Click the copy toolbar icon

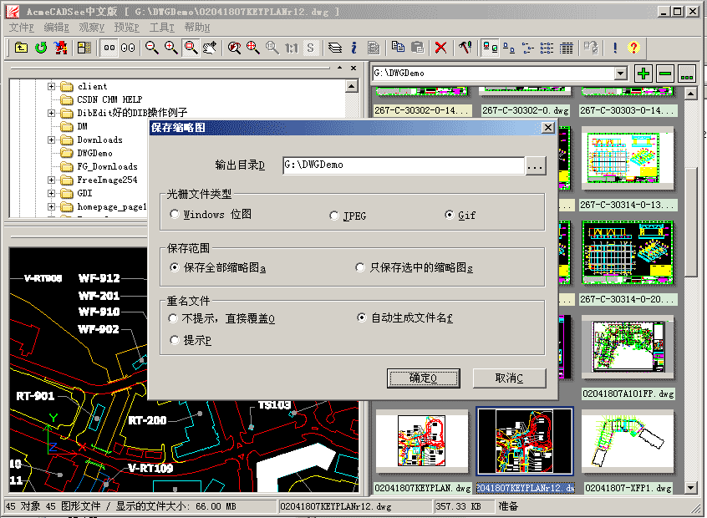(398, 47)
